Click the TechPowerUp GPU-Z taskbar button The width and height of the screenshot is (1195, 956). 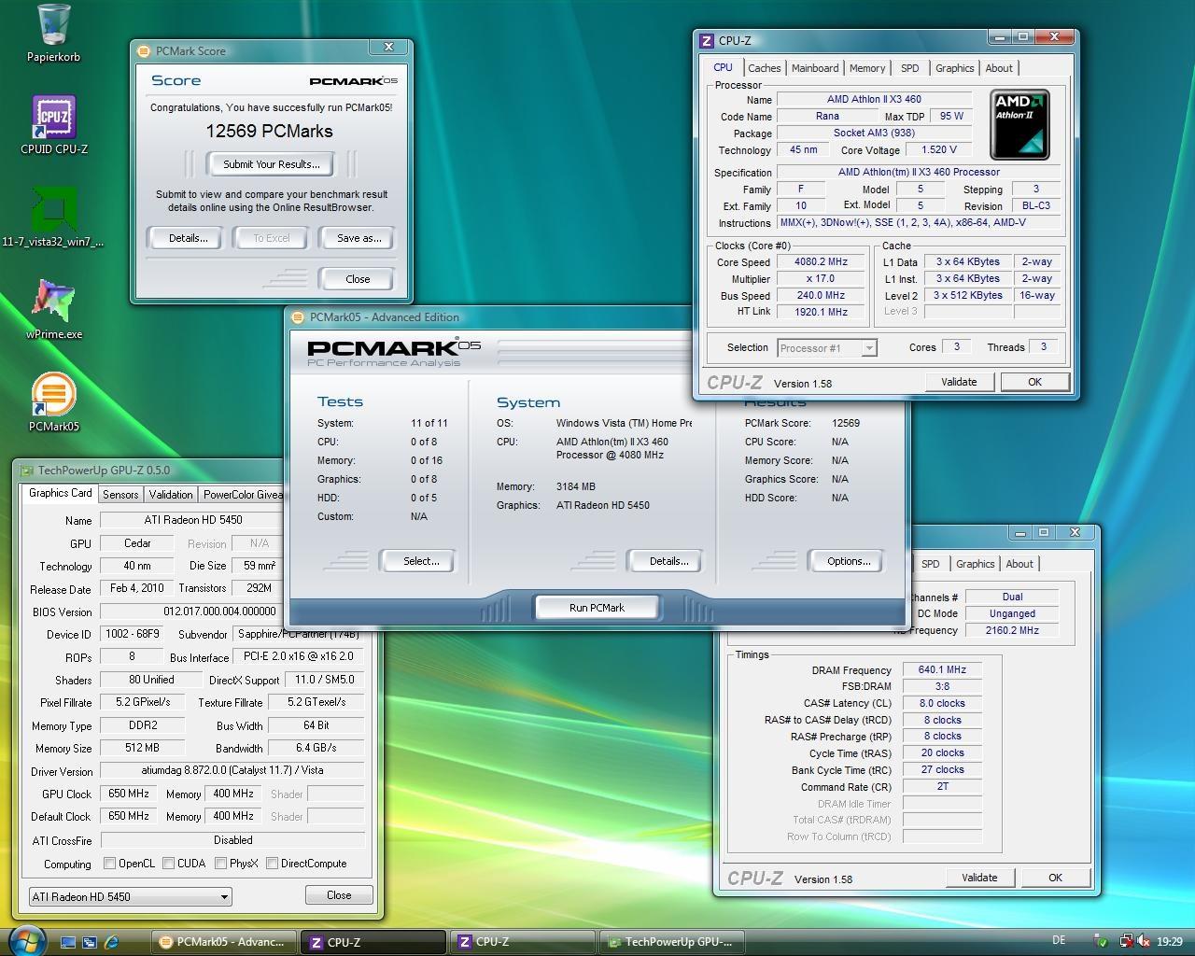(x=671, y=942)
